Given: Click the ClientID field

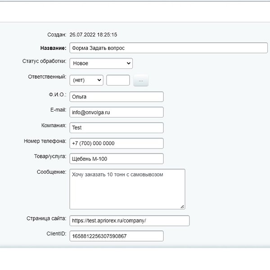Looking at the screenshot, I should point(117,236).
